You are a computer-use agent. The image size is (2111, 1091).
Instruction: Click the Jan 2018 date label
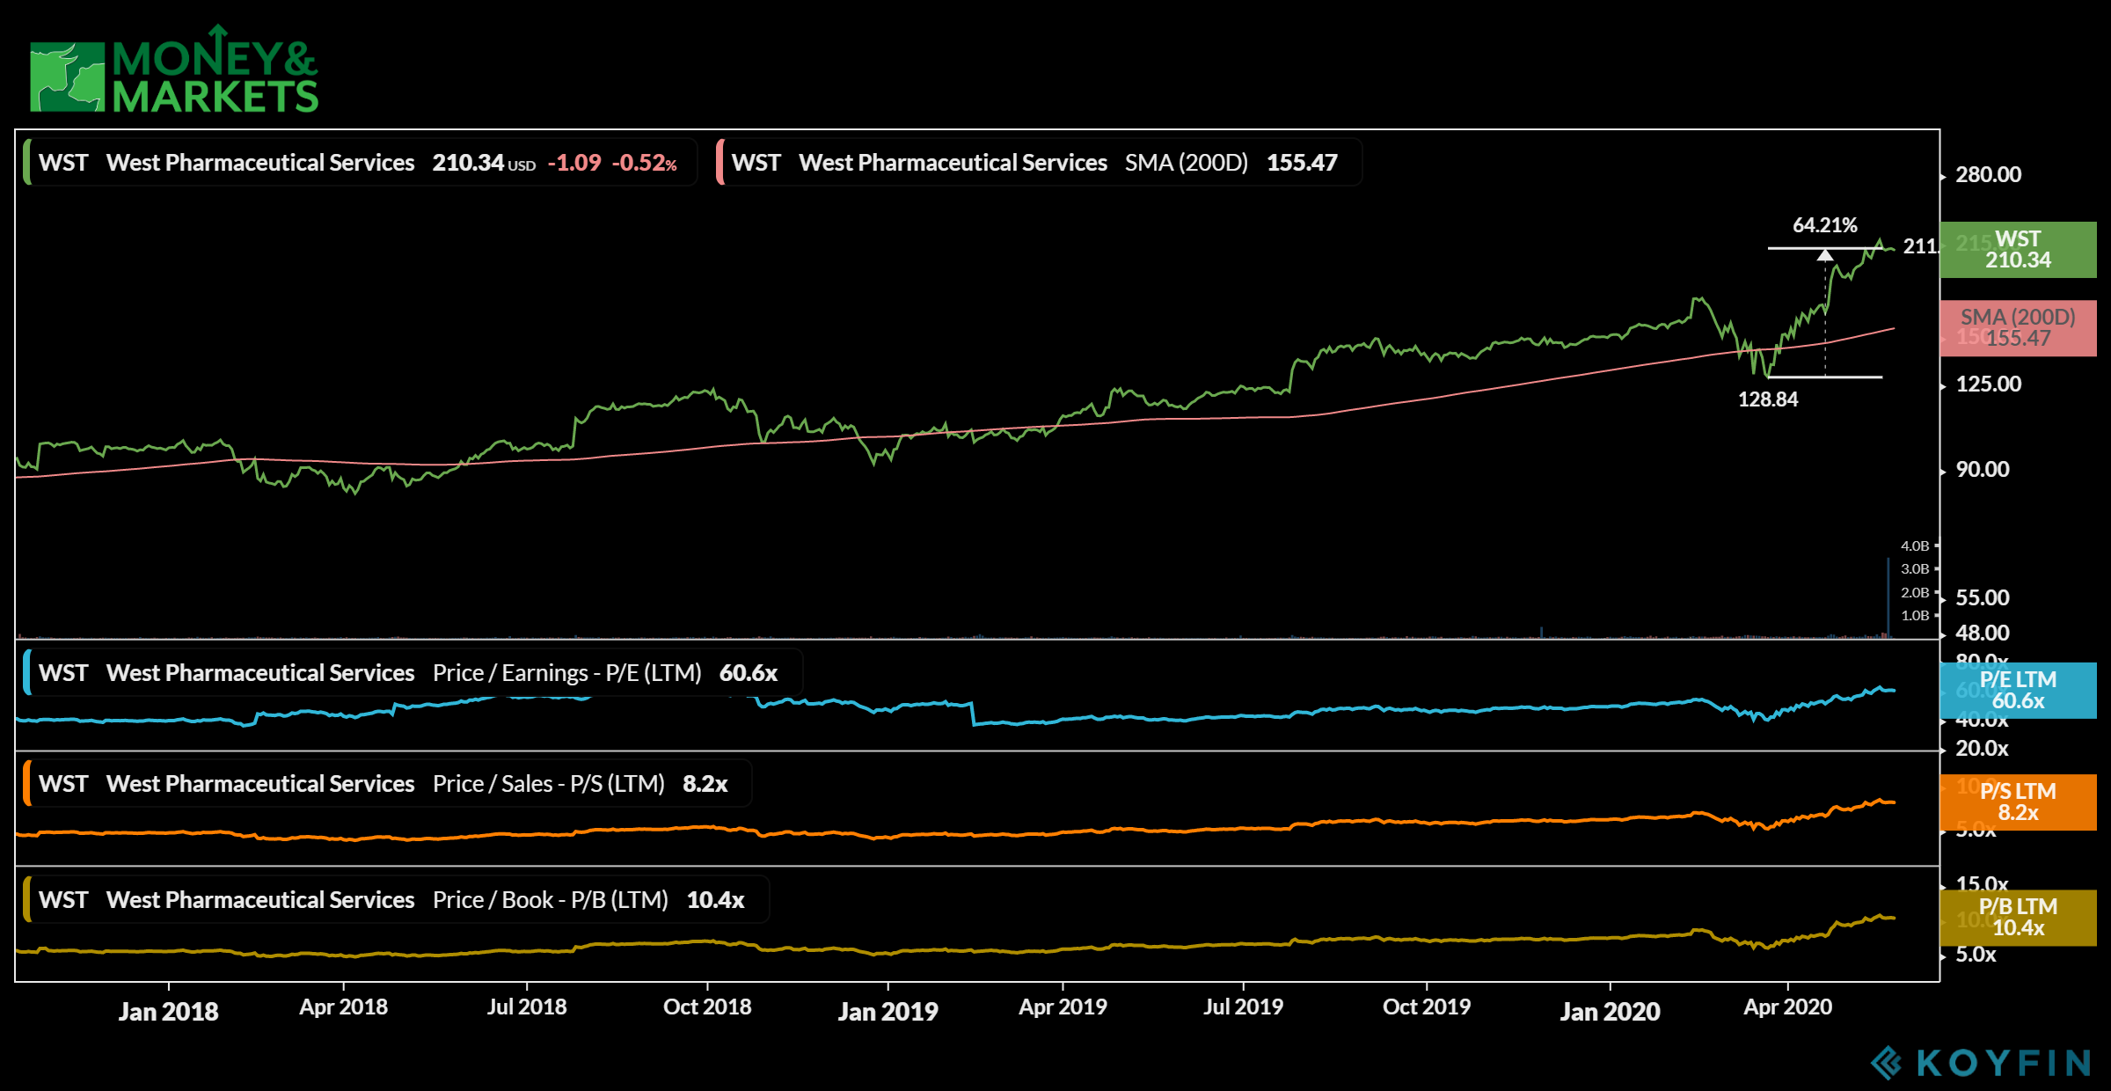[168, 1012]
